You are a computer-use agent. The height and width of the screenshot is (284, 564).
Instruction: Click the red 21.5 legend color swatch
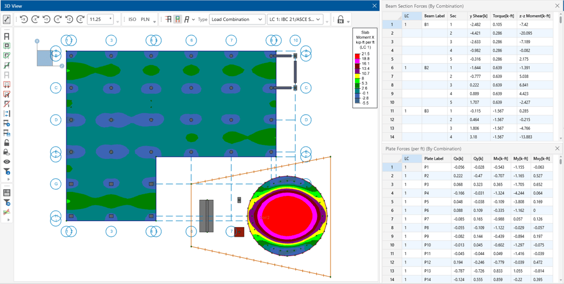(357, 56)
